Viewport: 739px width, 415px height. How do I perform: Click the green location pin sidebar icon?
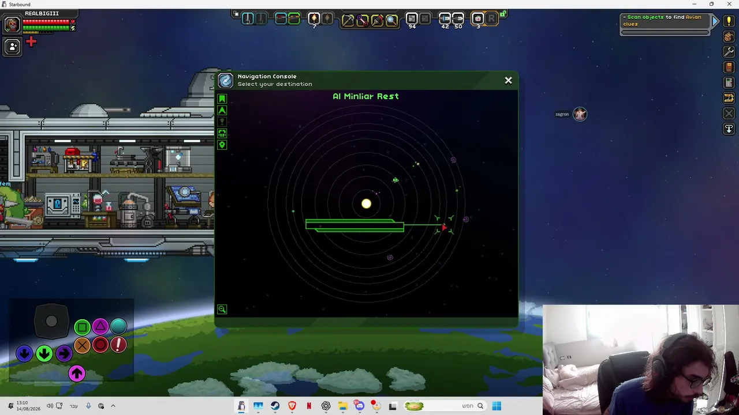222,145
